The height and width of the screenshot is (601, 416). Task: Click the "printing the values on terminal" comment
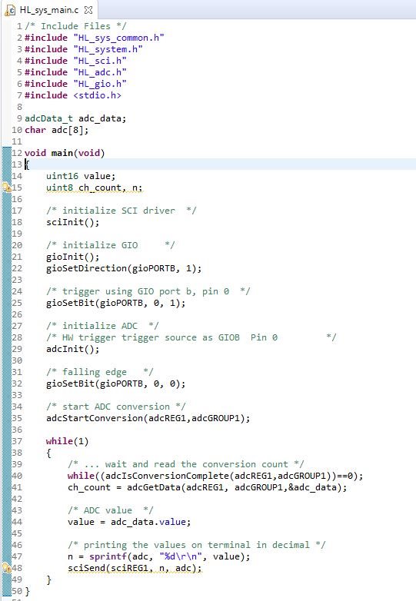coord(197,545)
